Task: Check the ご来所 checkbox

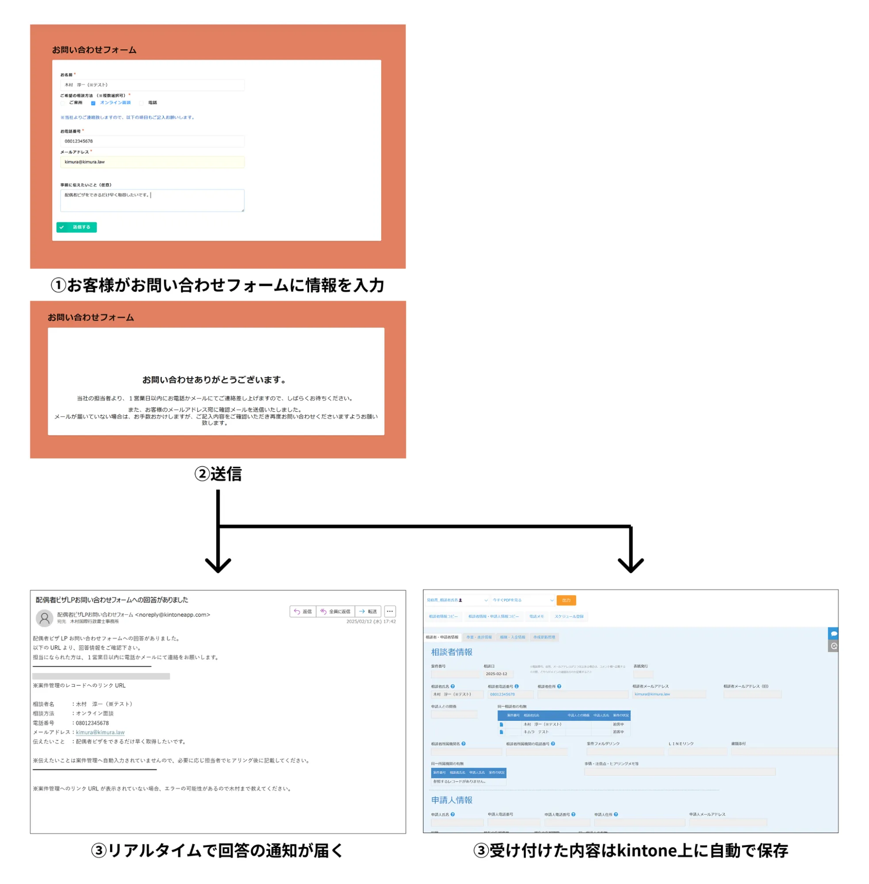Action: (x=63, y=103)
